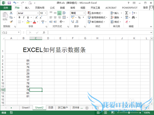Image resolution: width=154 pixels, height=115 pixels.
Task: Open the 浙江客户 sheet tab
Action: pyautogui.click(x=63, y=108)
